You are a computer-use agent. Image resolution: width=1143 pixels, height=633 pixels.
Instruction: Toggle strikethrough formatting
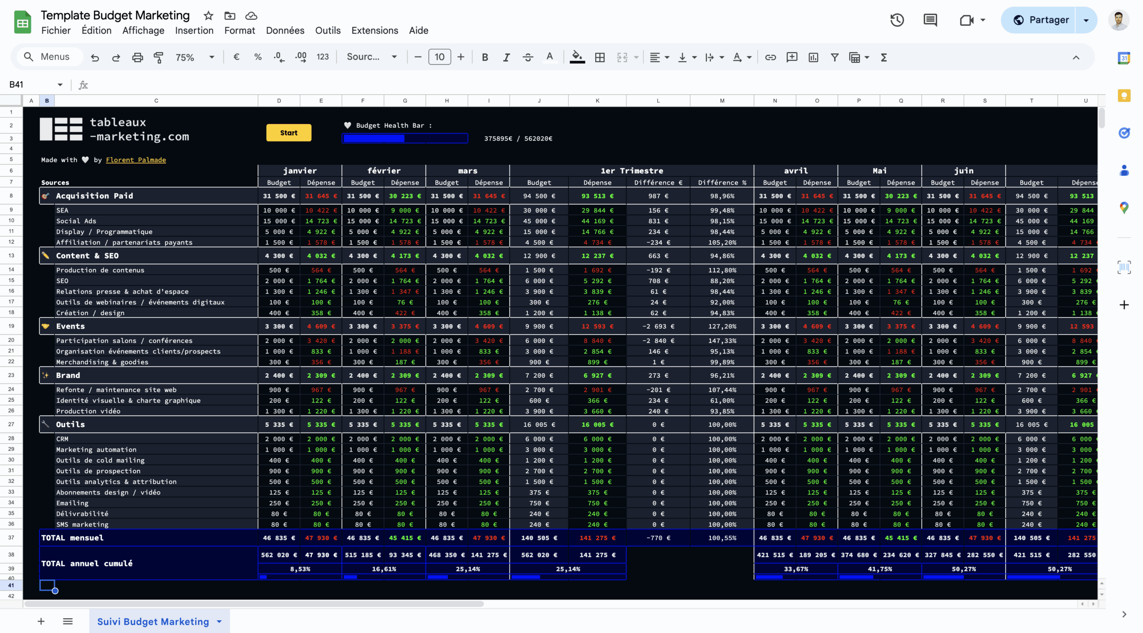click(528, 57)
